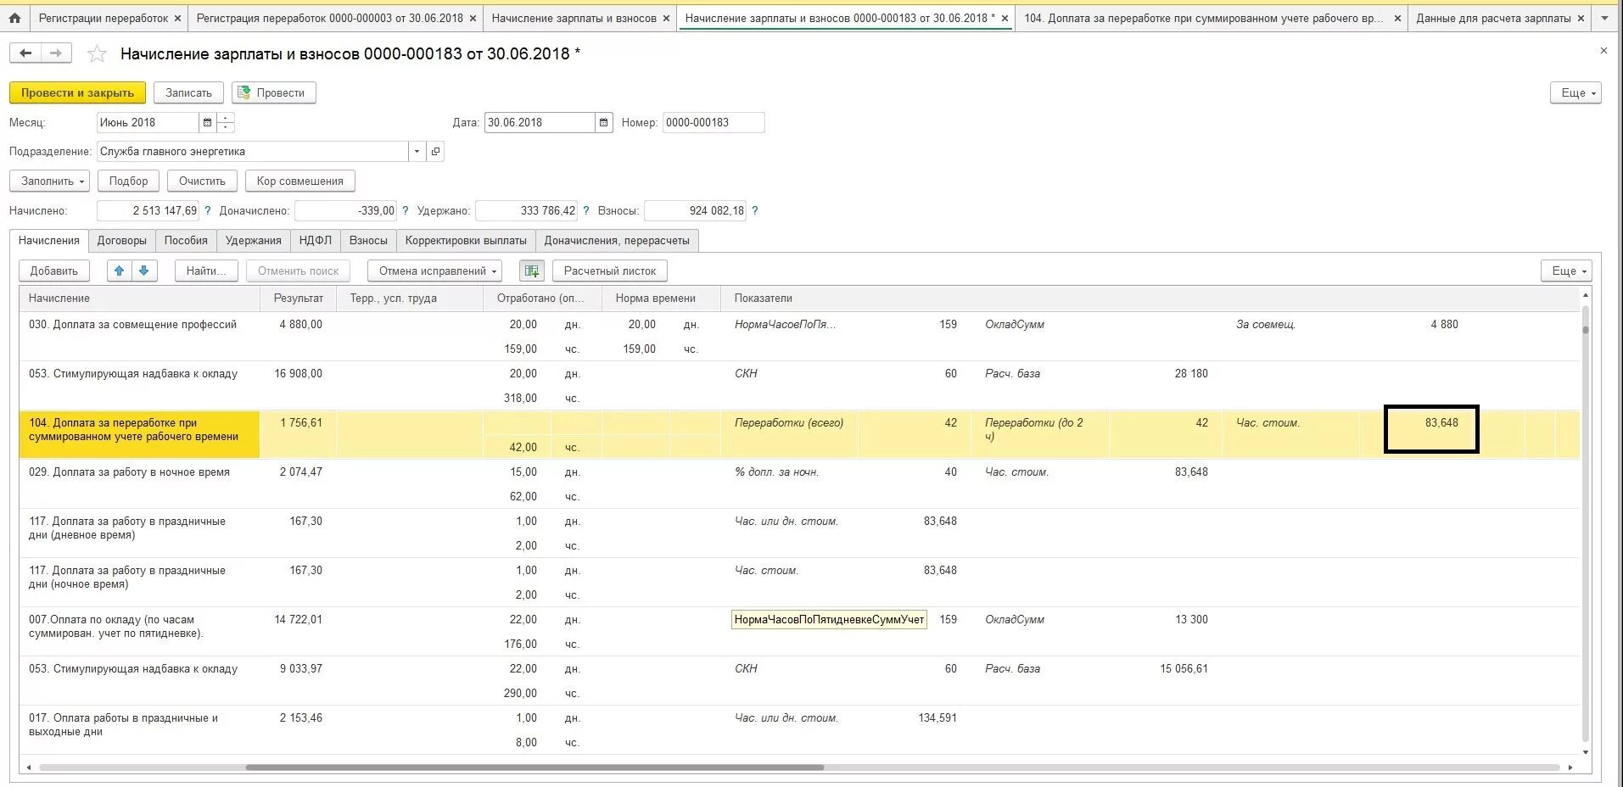Screen dimensions: 1623x787
Task: Open the Отмена исправлений dropdown
Action: (x=435, y=271)
